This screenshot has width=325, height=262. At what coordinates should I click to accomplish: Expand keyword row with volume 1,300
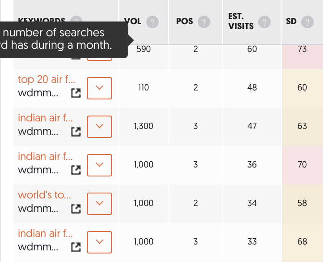click(x=100, y=127)
